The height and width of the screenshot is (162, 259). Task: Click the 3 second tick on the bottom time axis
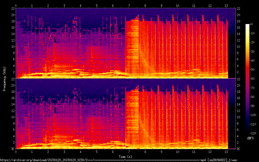point(64,152)
